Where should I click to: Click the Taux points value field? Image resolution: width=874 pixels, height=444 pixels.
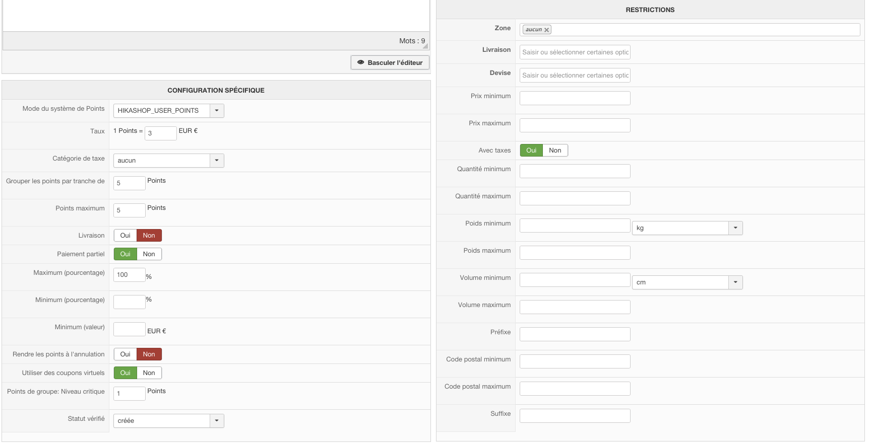coord(160,133)
